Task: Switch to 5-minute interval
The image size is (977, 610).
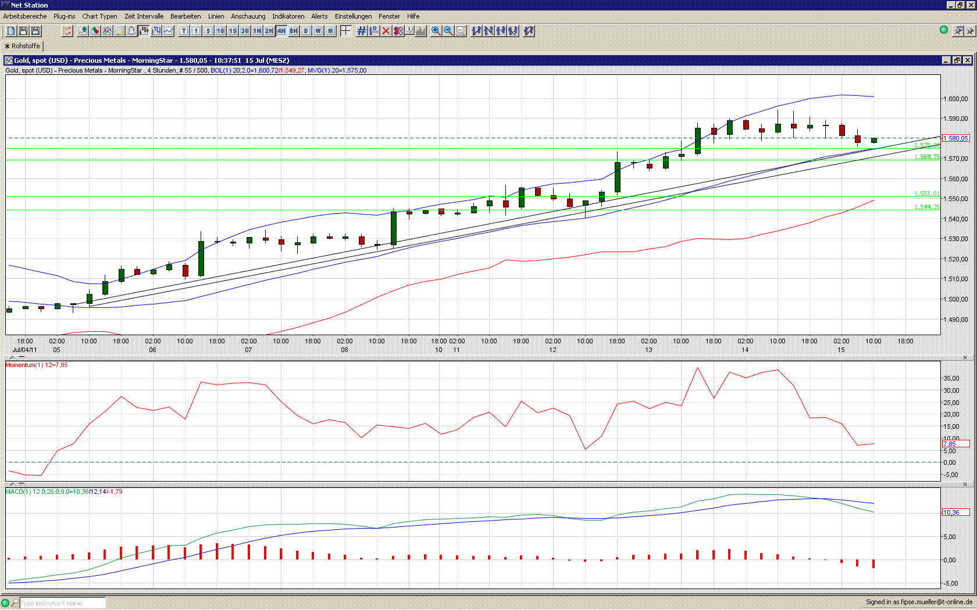Action: (x=208, y=31)
